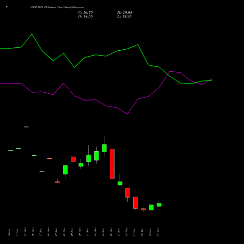Click the 04 Nov date label
Screen dimensions: 244x244
25,232
